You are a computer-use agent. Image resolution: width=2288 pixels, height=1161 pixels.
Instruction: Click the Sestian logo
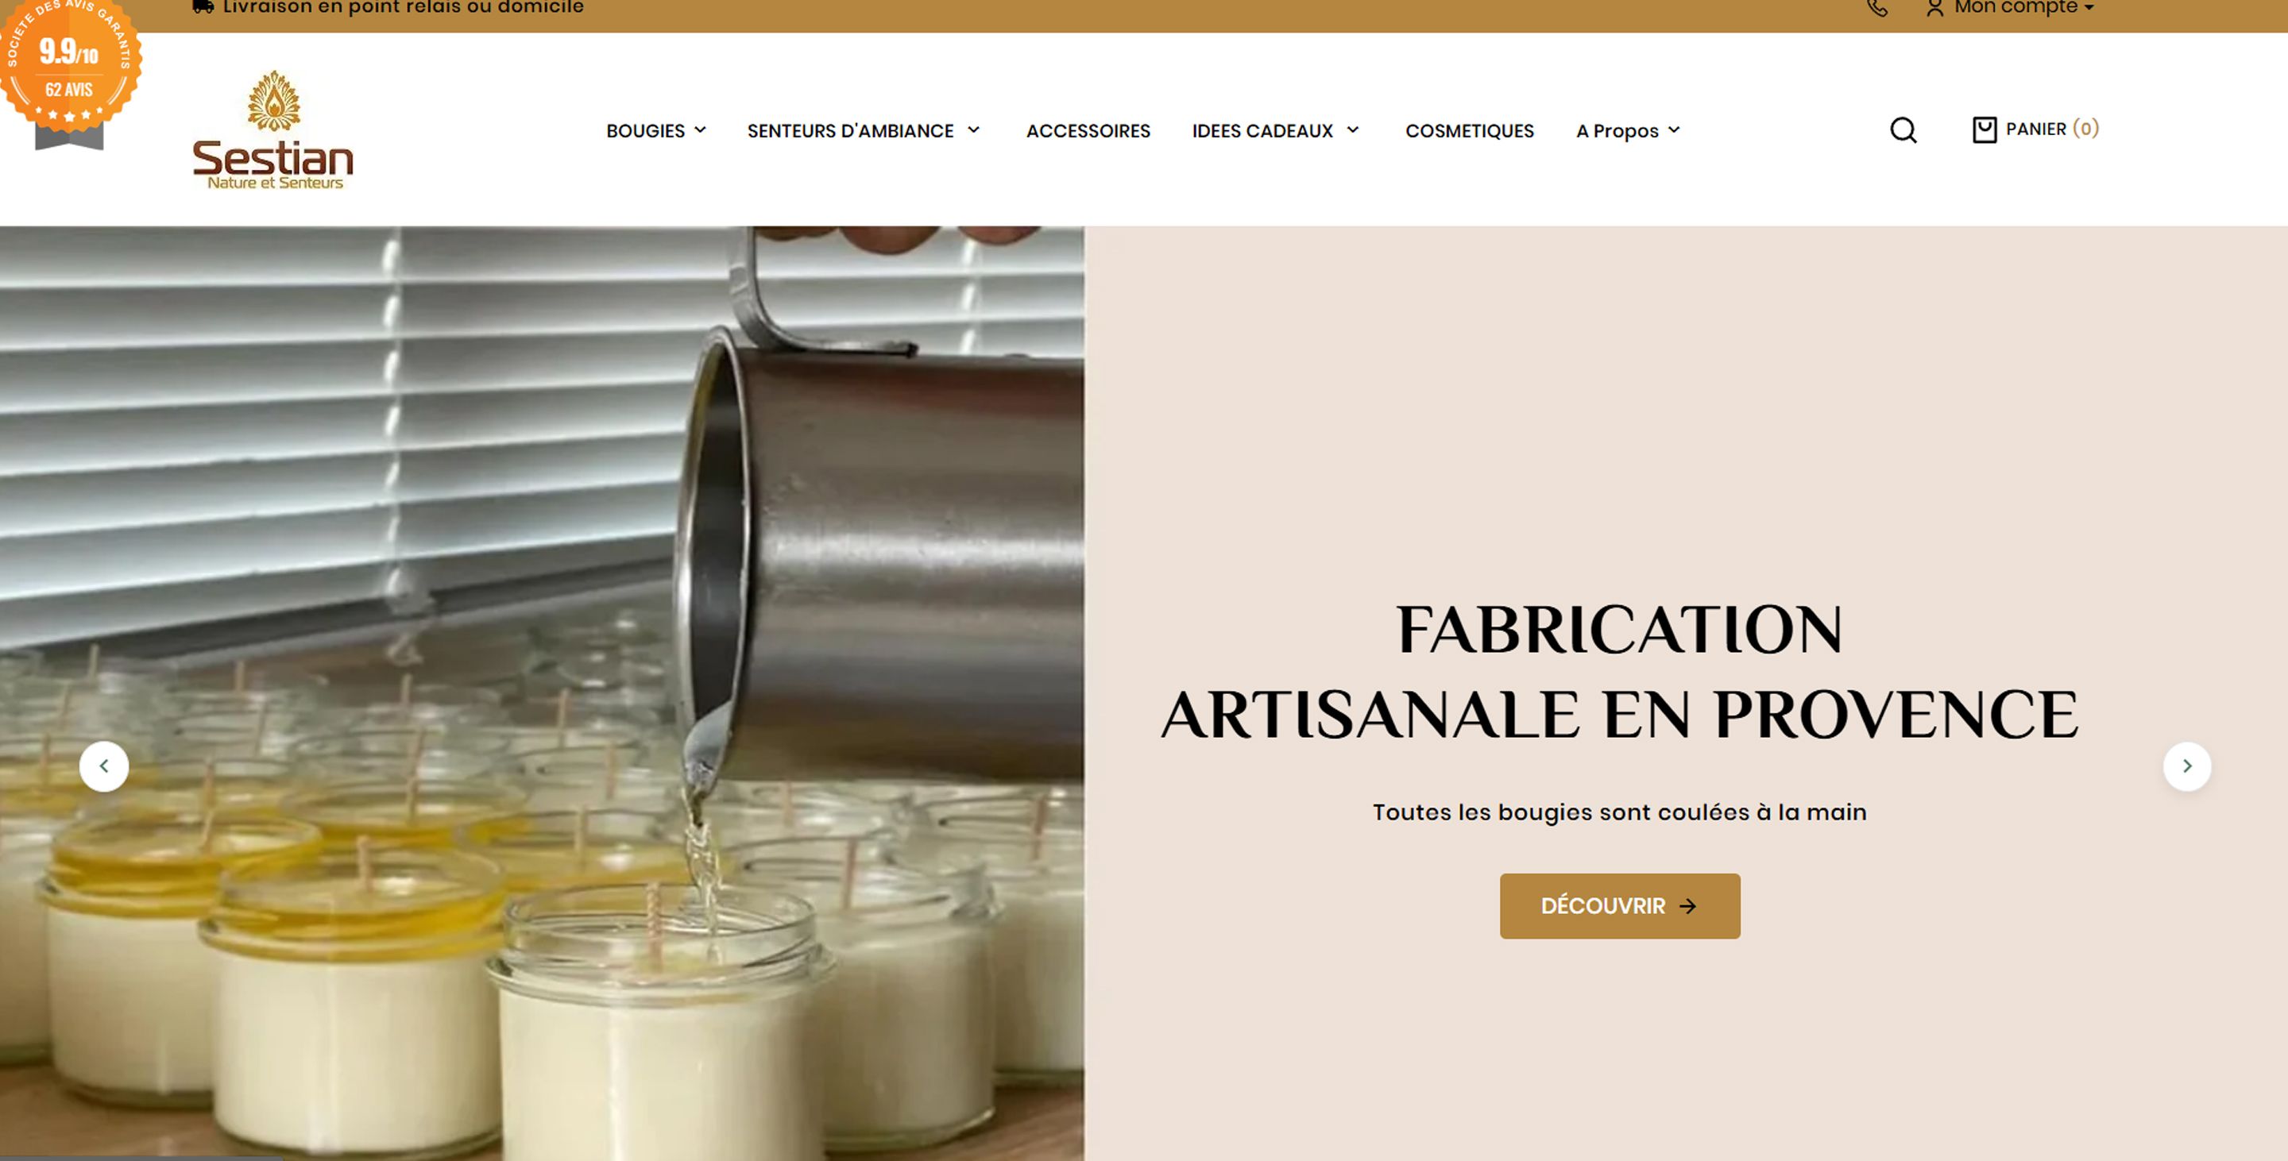point(272,129)
